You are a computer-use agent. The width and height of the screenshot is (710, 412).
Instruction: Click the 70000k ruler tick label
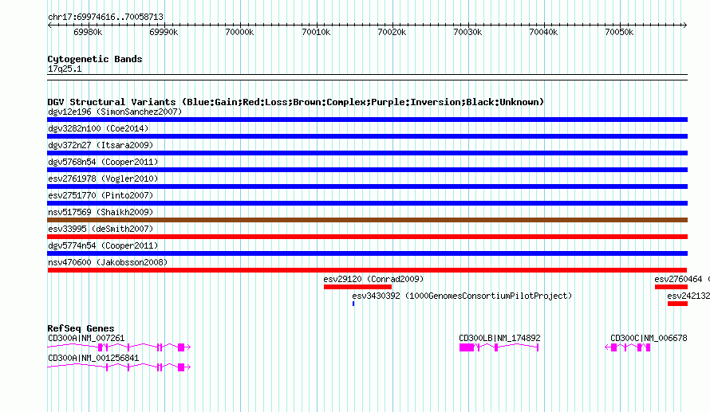pyautogui.click(x=239, y=32)
